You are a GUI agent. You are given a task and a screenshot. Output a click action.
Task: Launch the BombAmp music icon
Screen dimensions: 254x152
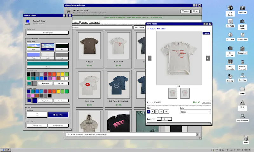pos(230,78)
